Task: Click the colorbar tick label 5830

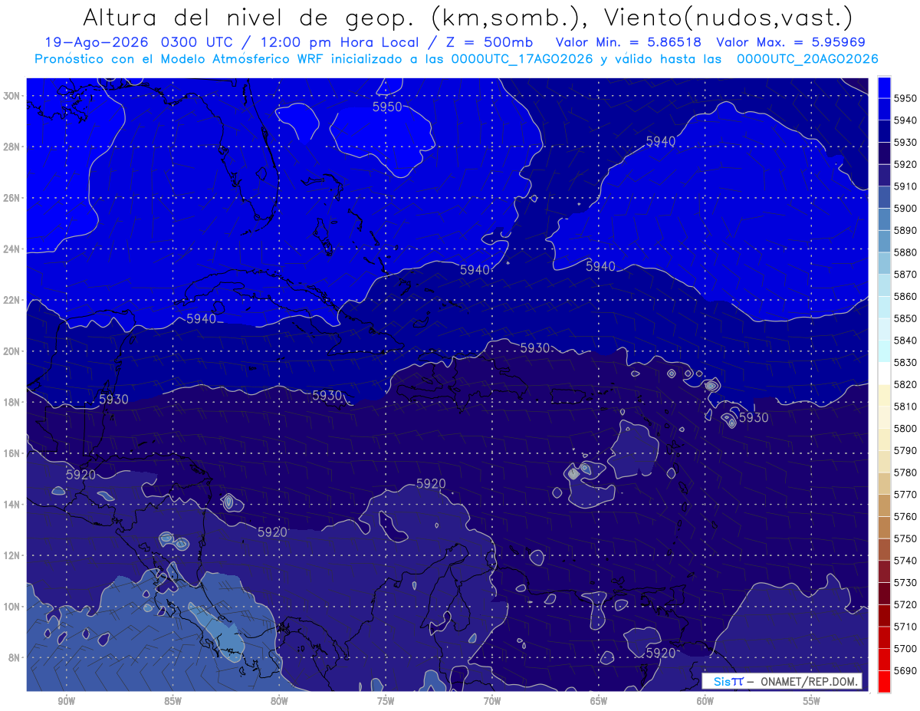Action: (x=905, y=362)
